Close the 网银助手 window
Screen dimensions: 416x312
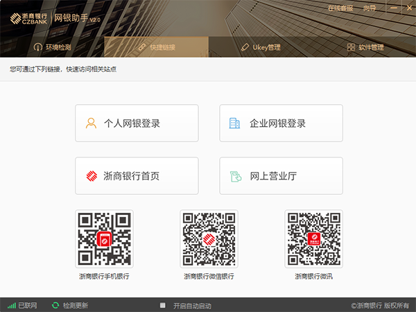click(410, 8)
